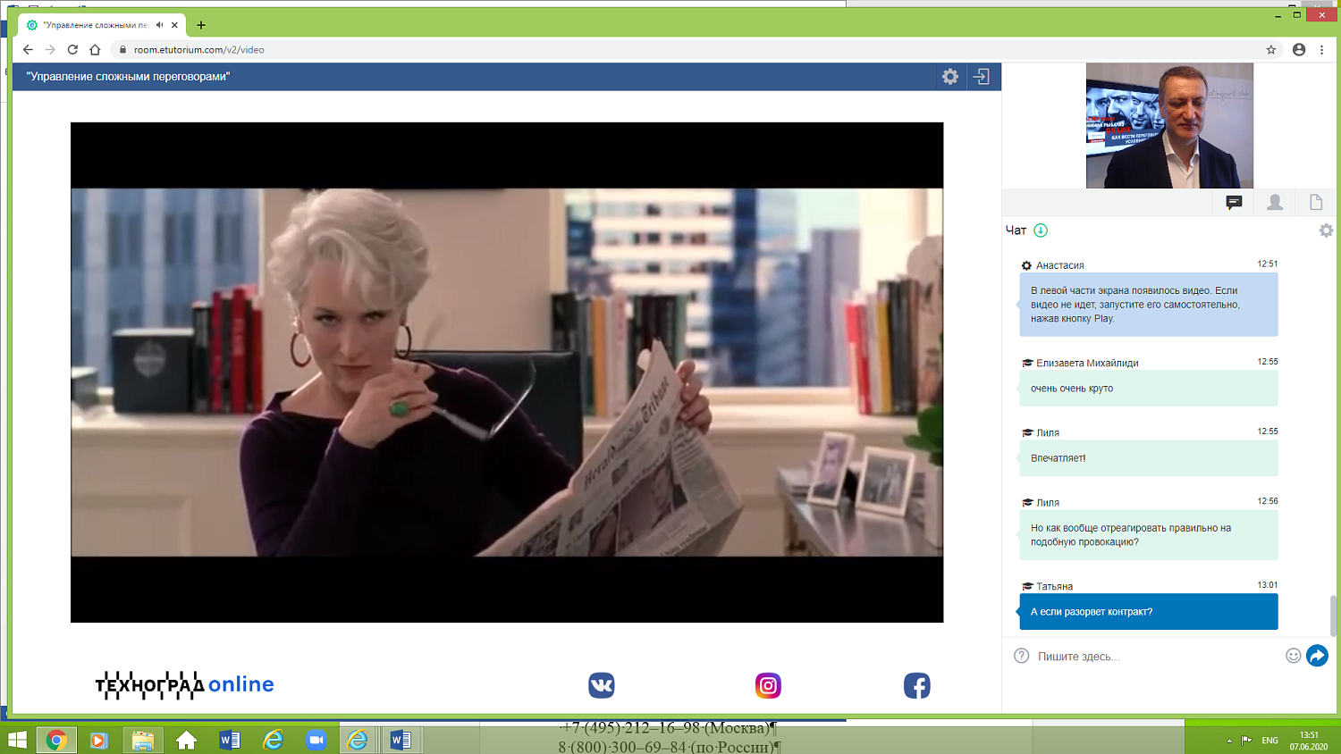Close the 'Управление сложными пе...' tab
The image size is (1341, 754).
click(174, 25)
